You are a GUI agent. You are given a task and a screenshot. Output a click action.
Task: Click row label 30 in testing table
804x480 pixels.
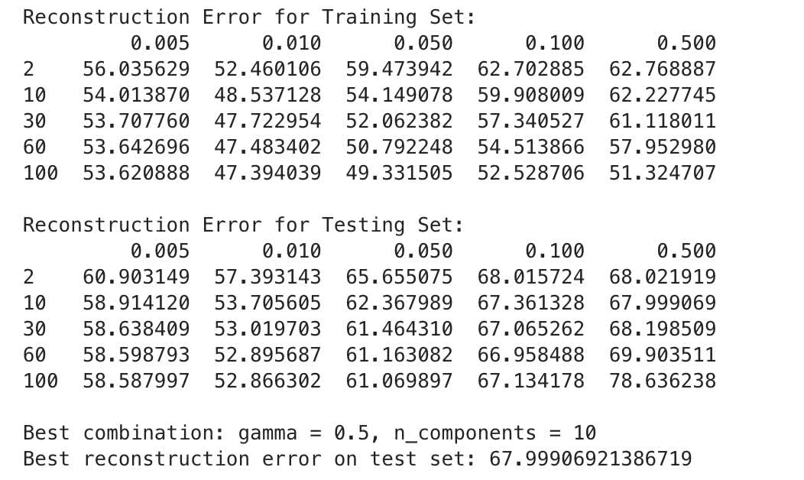click(x=35, y=329)
